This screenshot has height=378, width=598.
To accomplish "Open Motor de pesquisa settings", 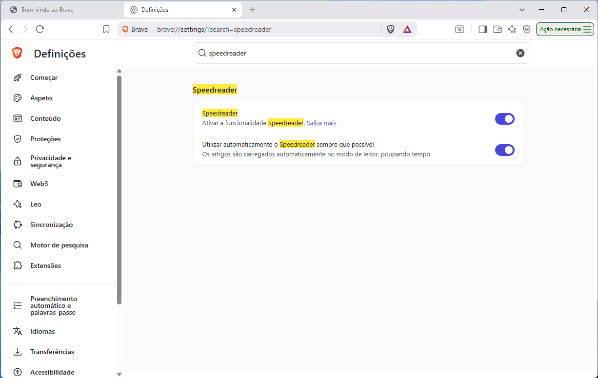I will [x=59, y=245].
